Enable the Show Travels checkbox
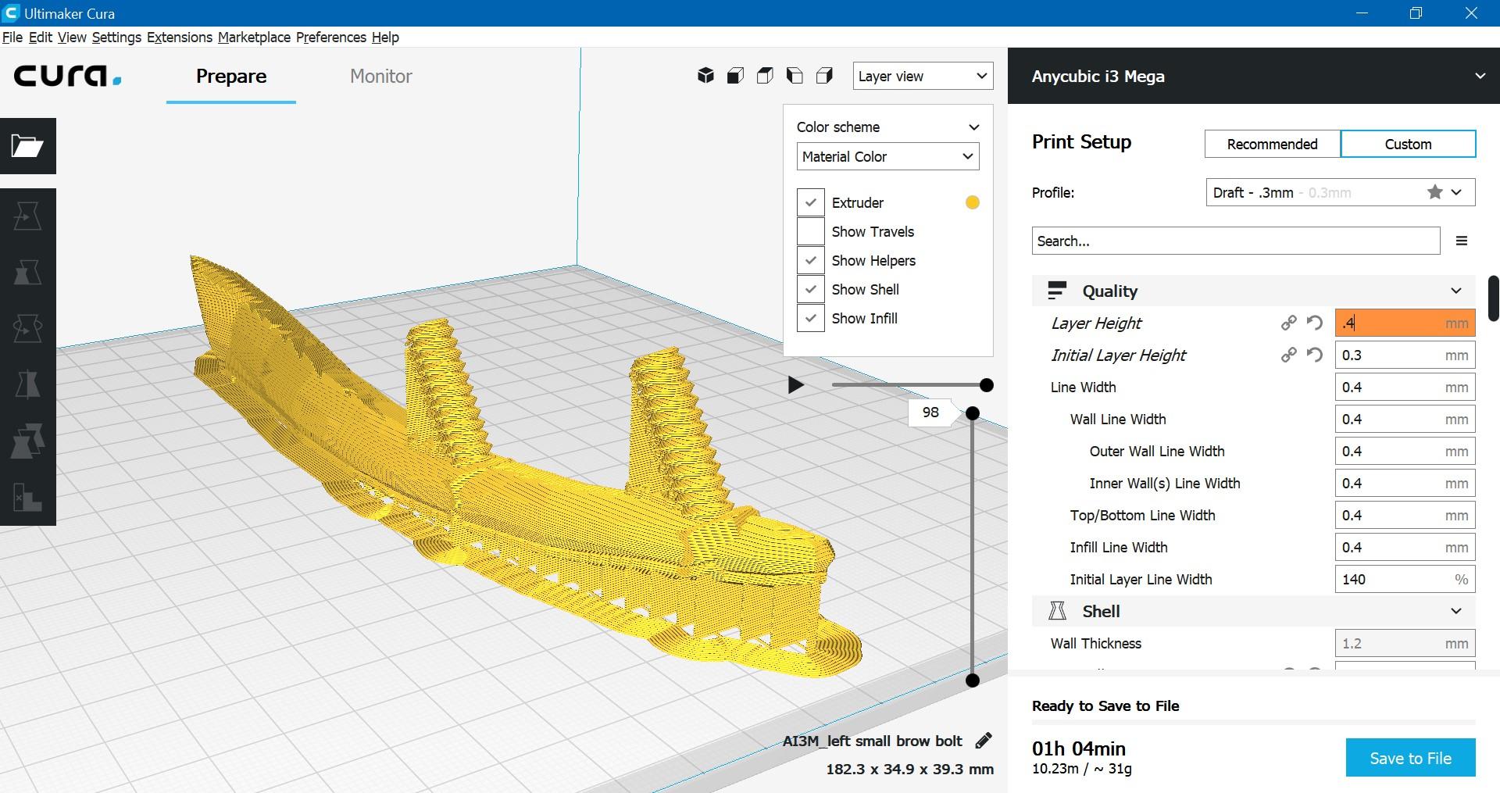Viewport: 1500px width, 793px height. click(810, 231)
